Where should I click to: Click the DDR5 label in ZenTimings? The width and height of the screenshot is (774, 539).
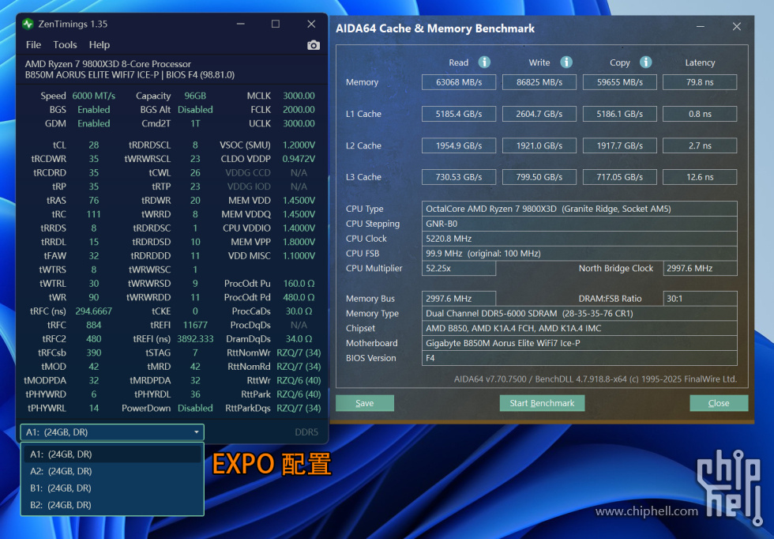306,432
